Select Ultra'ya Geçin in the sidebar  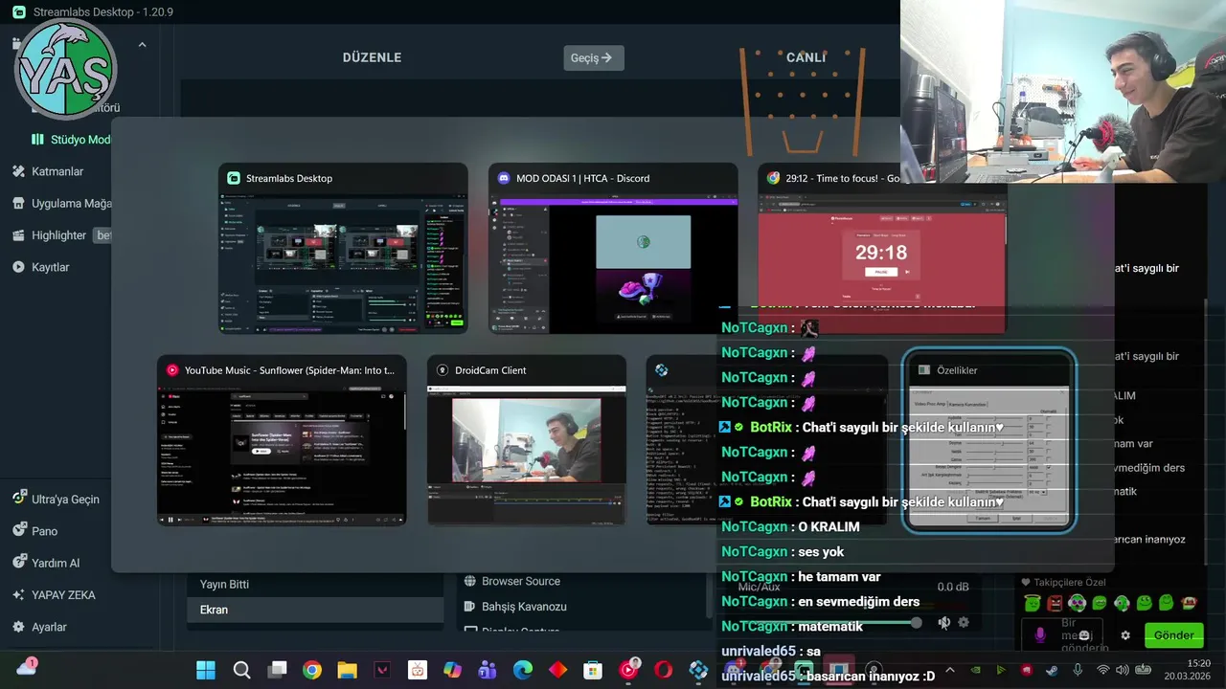click(56, 499)
